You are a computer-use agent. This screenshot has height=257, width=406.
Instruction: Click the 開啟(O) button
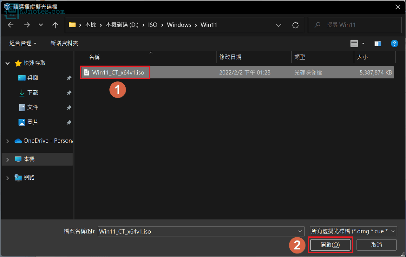point(330,245)
